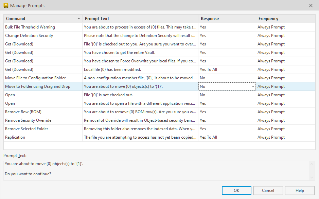This screenshot has height=199, width=319.
Task: Open the Response dropdown showing No
Action: click(253, 86)
